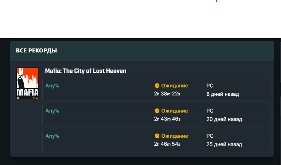
Task: Click PC platform label on first run
Action: pyautogui.click(x=210, y=86)
